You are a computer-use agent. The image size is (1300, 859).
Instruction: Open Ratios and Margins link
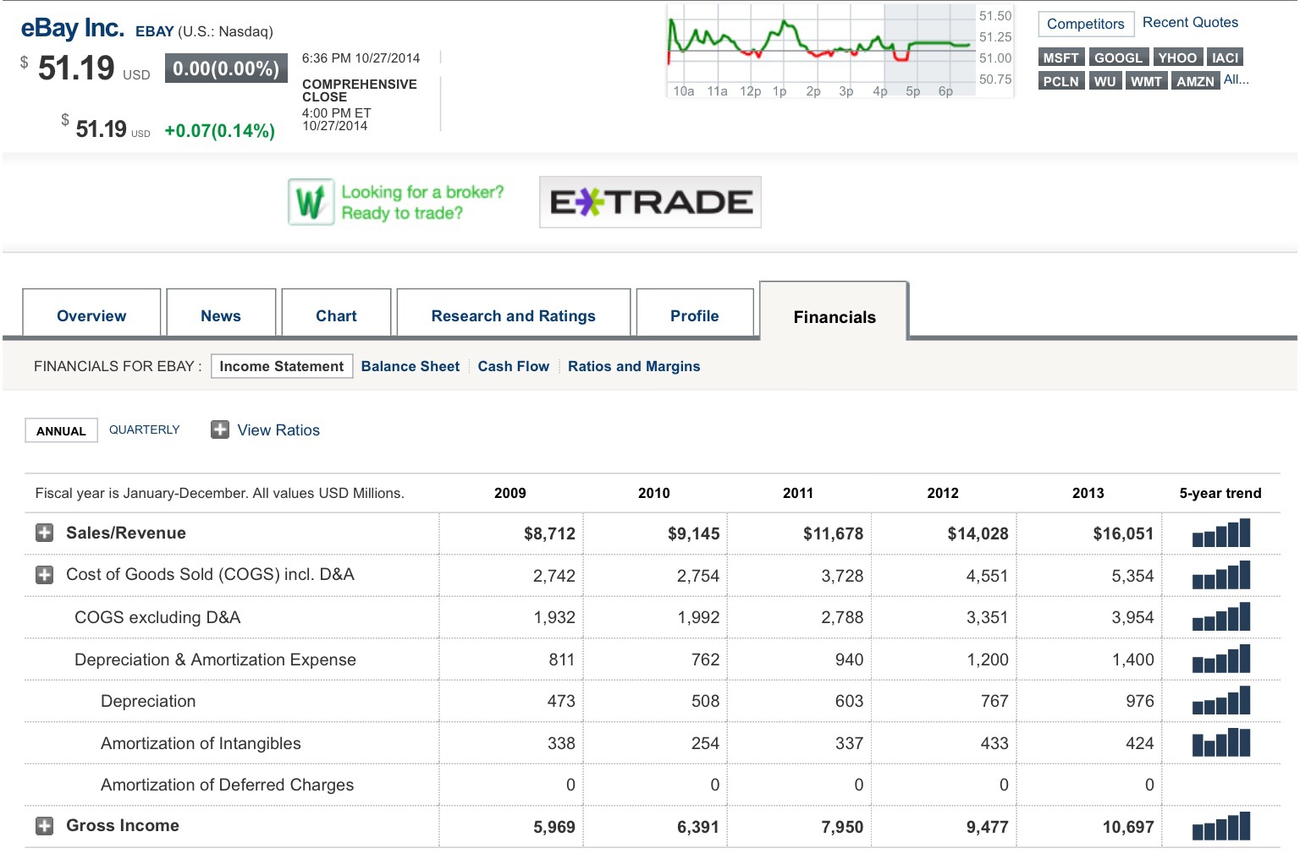[x=634, y=366]
